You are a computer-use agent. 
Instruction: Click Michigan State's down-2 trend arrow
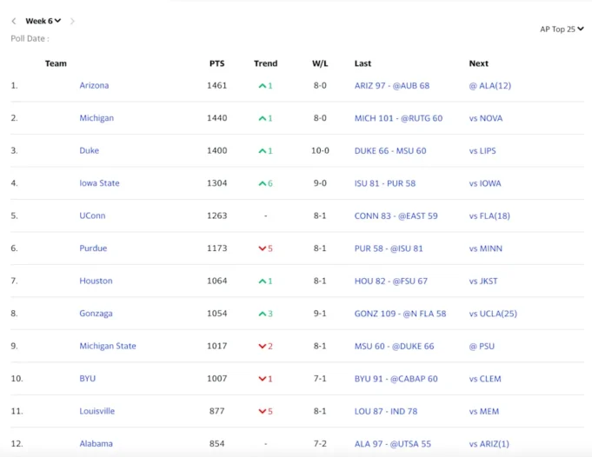click(262, 346)
